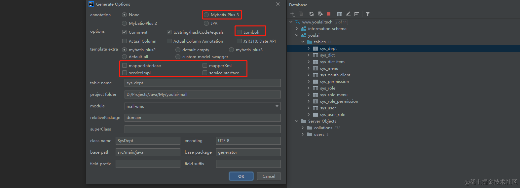Click the duplicate data source icon
Screen dimensions: 520x188
point(301,14)
